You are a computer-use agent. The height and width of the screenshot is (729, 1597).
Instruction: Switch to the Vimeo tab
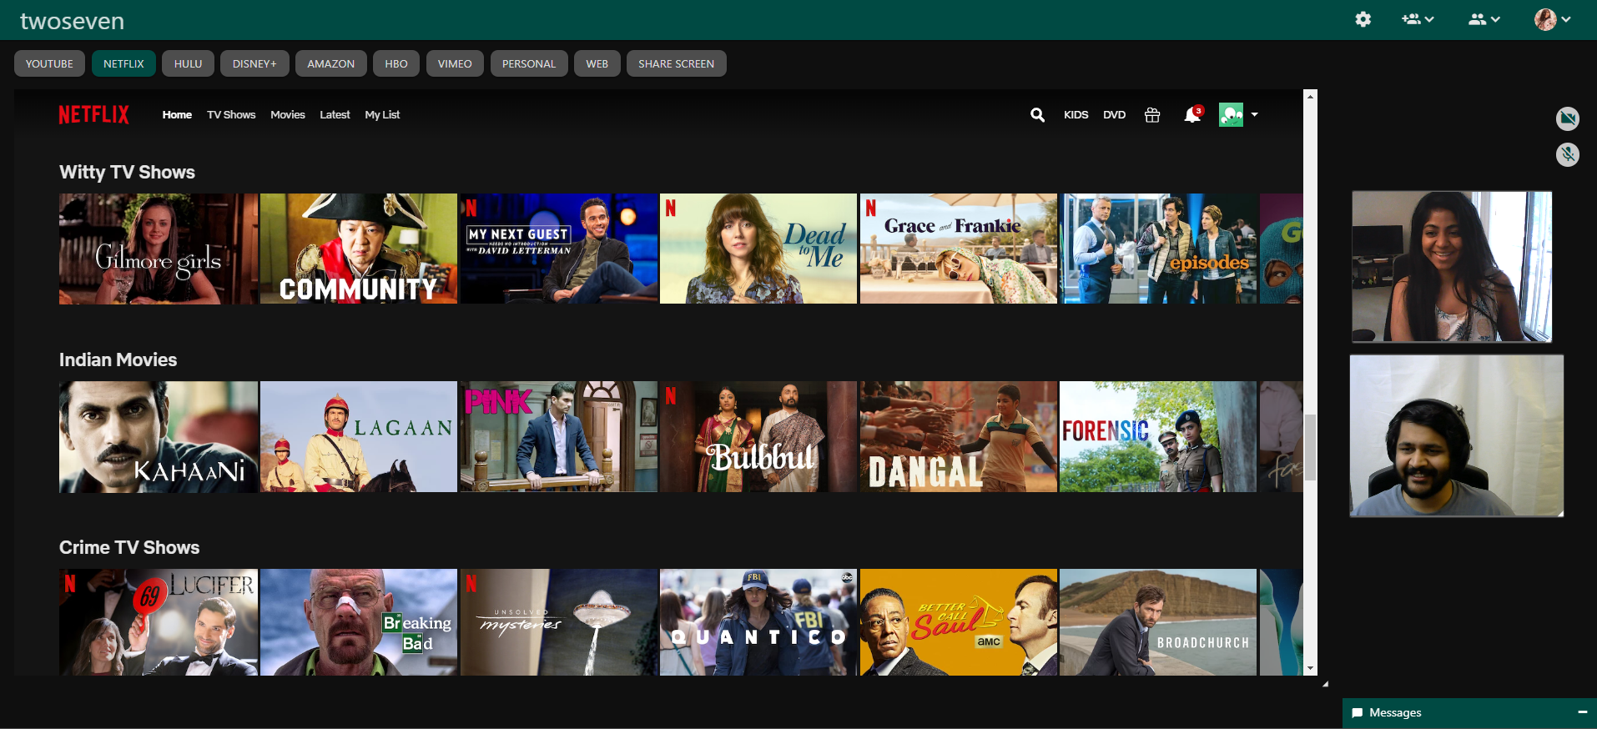pos(455,63)
